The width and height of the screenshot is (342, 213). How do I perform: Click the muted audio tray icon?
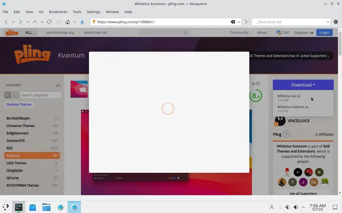click(288, 207)
